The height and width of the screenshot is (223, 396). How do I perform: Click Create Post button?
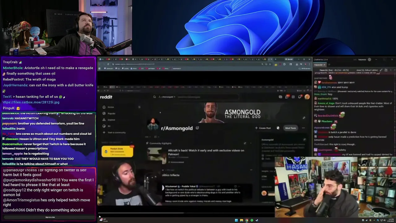click(x=263, y=128)
